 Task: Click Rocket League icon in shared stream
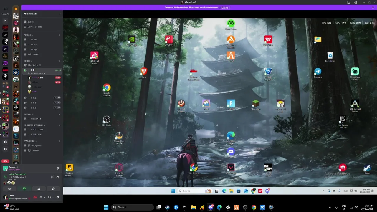[268, 72]
